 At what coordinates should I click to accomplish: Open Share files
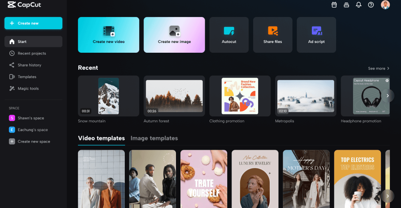[x=273, y=35]
